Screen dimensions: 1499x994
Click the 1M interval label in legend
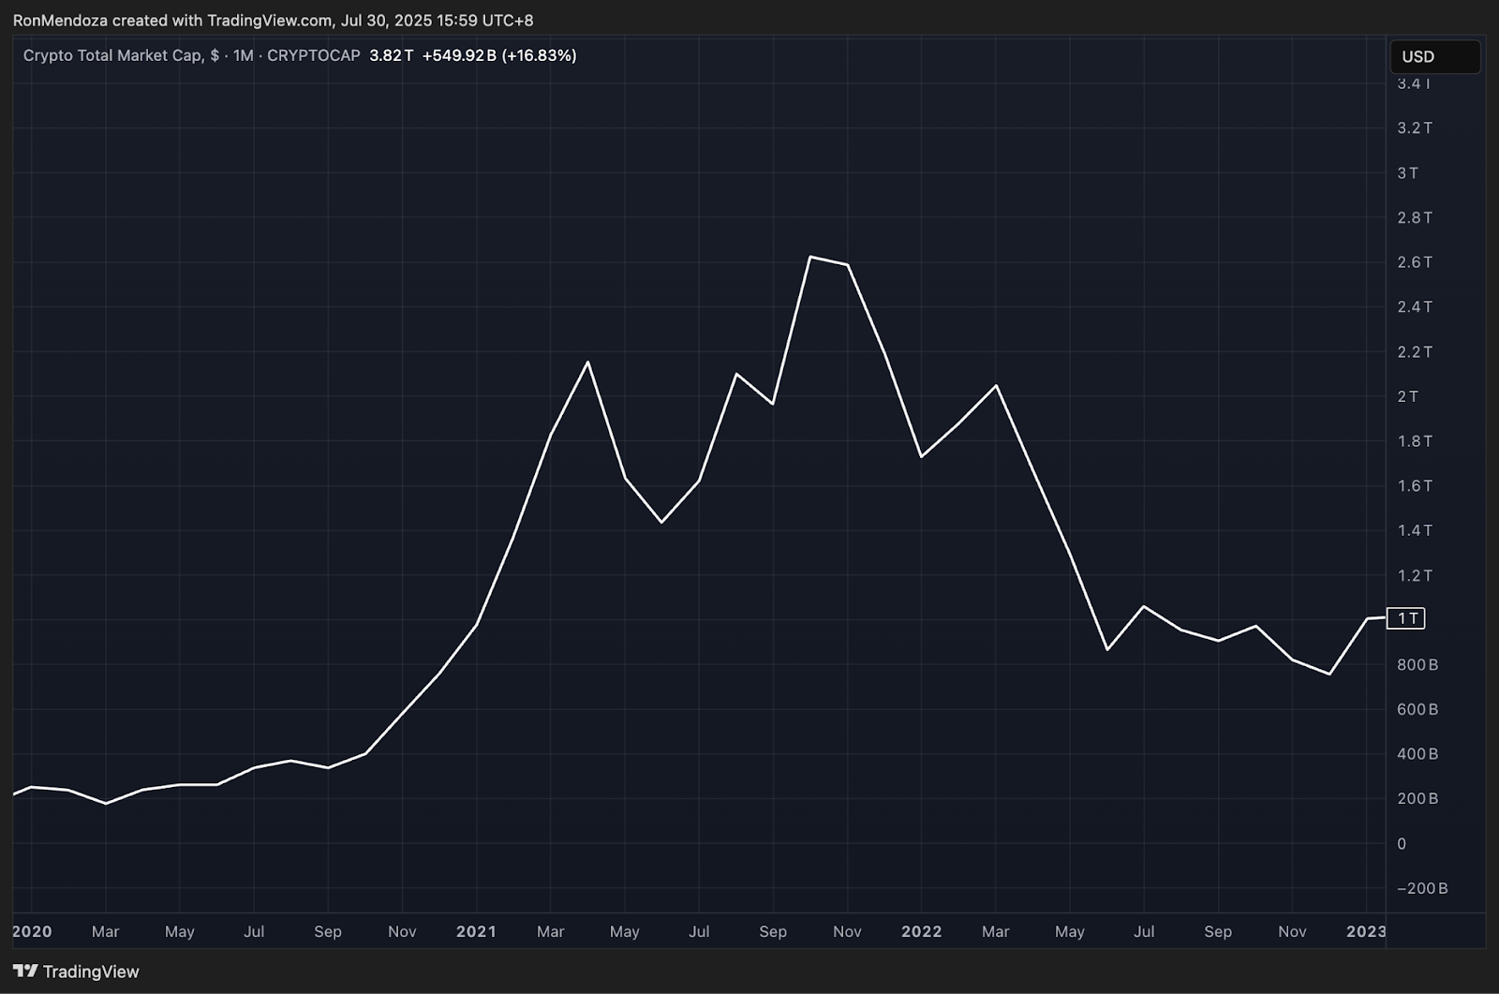point(243,55)
